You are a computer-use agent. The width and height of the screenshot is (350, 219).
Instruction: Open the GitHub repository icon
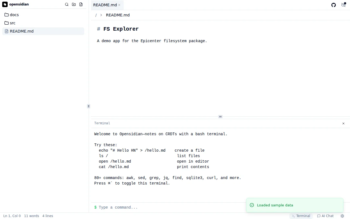coord(334,5)
